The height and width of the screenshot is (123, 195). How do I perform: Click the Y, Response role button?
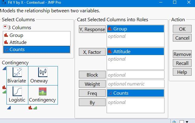[x=92, y=29]
